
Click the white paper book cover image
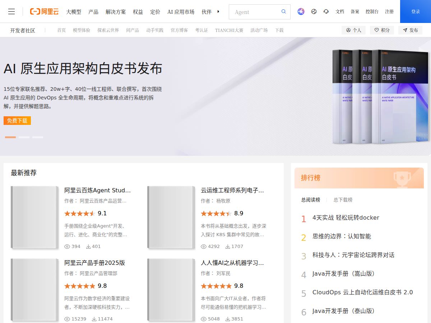[x=381, y=96]
